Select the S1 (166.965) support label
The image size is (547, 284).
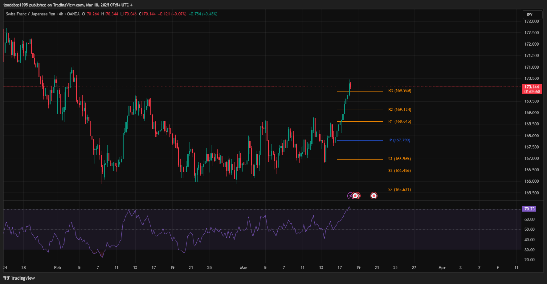click(x=399, y=159)
